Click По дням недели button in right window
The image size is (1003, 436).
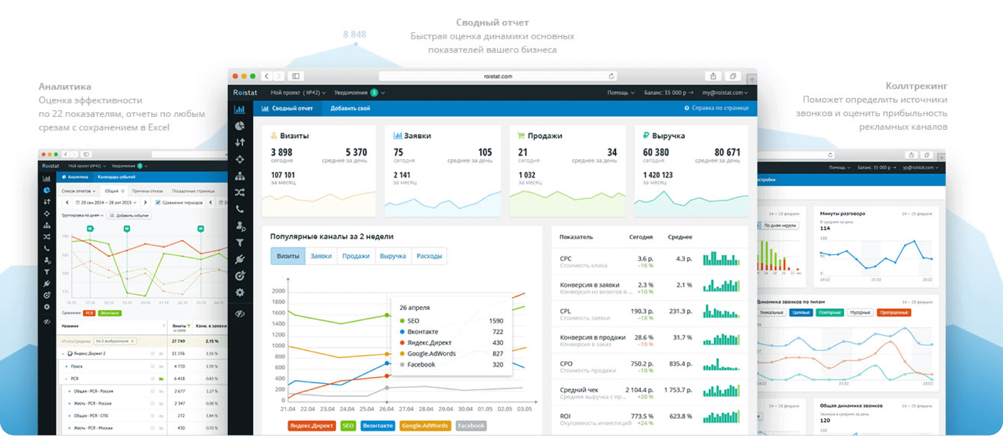779,225
